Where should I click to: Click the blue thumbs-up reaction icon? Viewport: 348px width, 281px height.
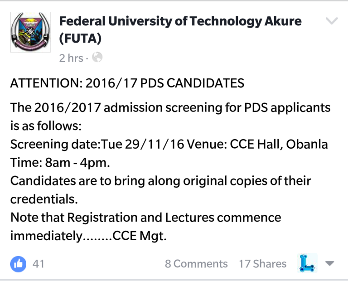(x=18, y=264)
